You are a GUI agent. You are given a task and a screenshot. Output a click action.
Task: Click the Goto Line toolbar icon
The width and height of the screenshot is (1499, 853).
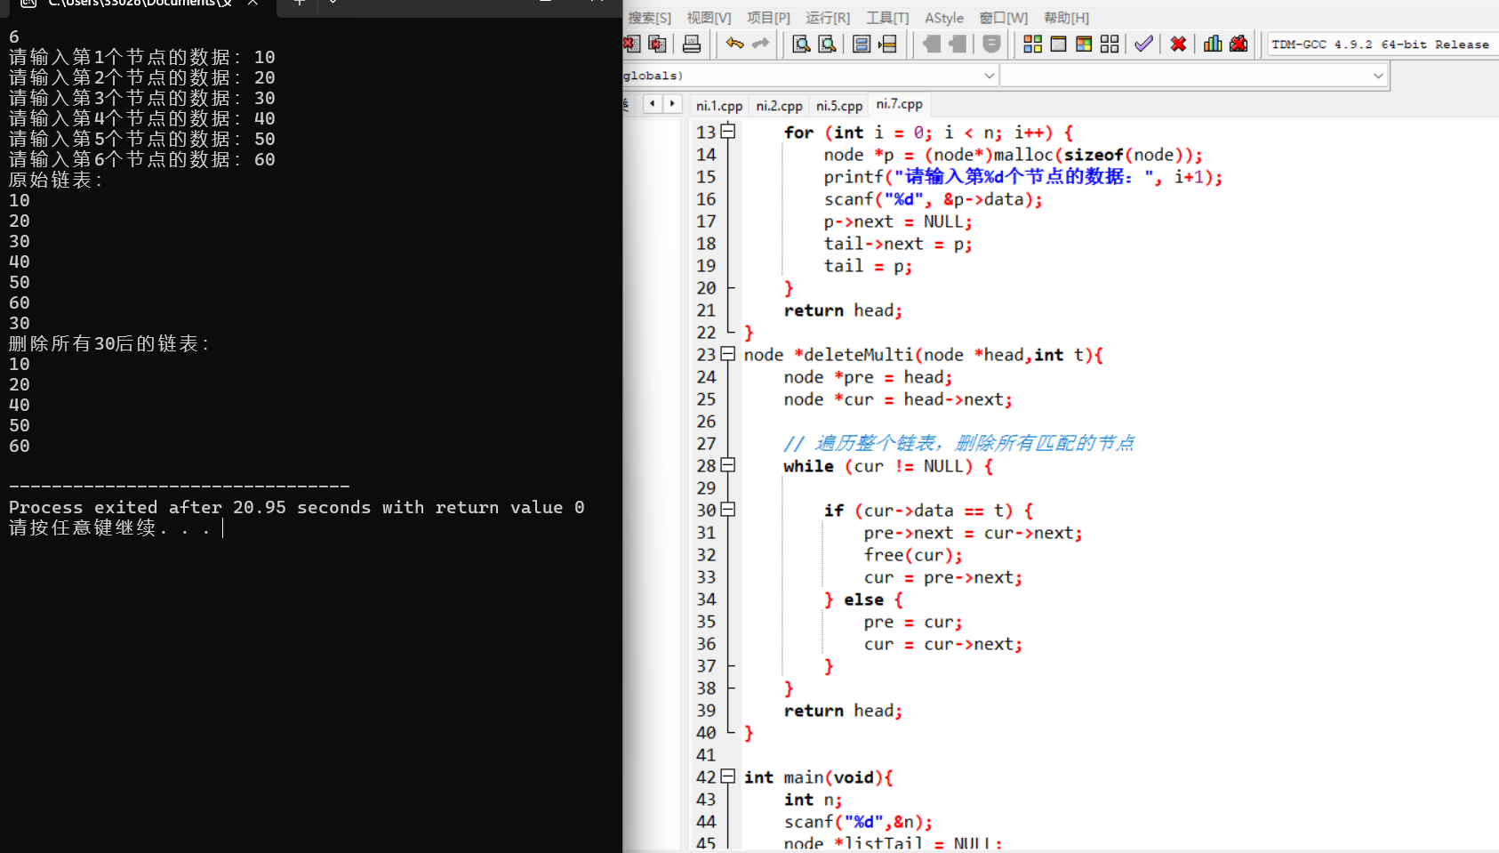pos(887,44)
